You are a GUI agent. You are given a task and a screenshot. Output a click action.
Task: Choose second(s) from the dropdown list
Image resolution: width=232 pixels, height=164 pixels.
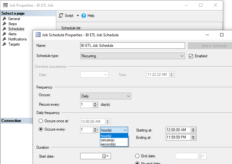(114, 144)
